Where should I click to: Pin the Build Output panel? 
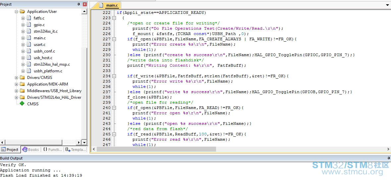(x=388, y=158)
